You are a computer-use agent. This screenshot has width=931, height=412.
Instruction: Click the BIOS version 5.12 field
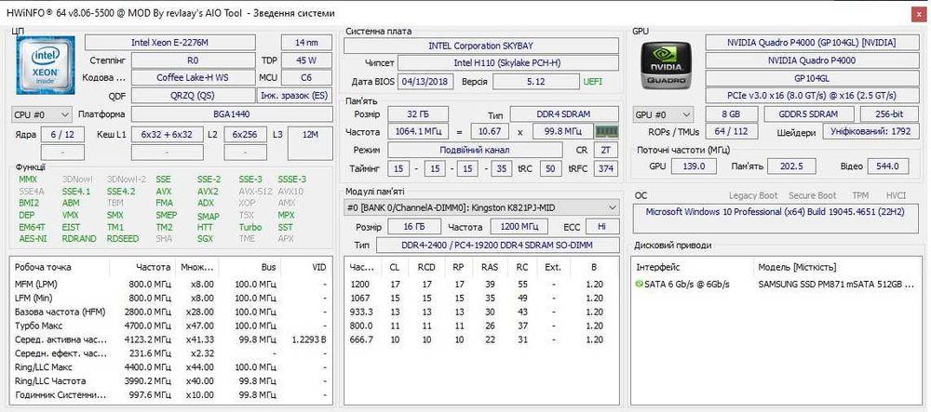coord(535,81)
